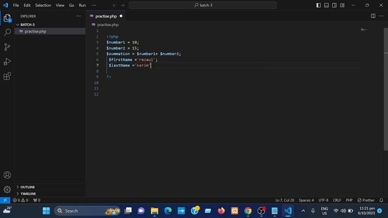The height and width of the screenshot is (218, 388).
Task: Open Google Chrome from the taskbar
Action: click(248, 211)
